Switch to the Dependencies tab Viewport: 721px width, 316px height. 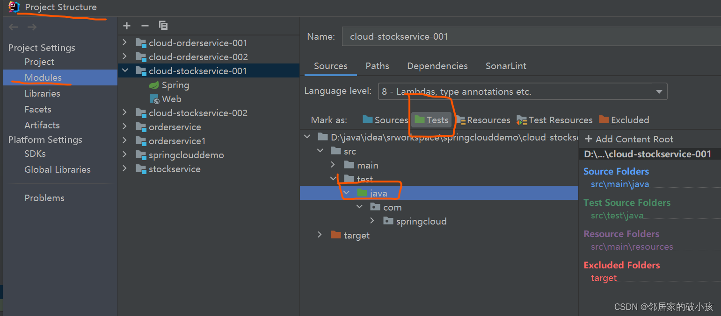coord(437,66)
